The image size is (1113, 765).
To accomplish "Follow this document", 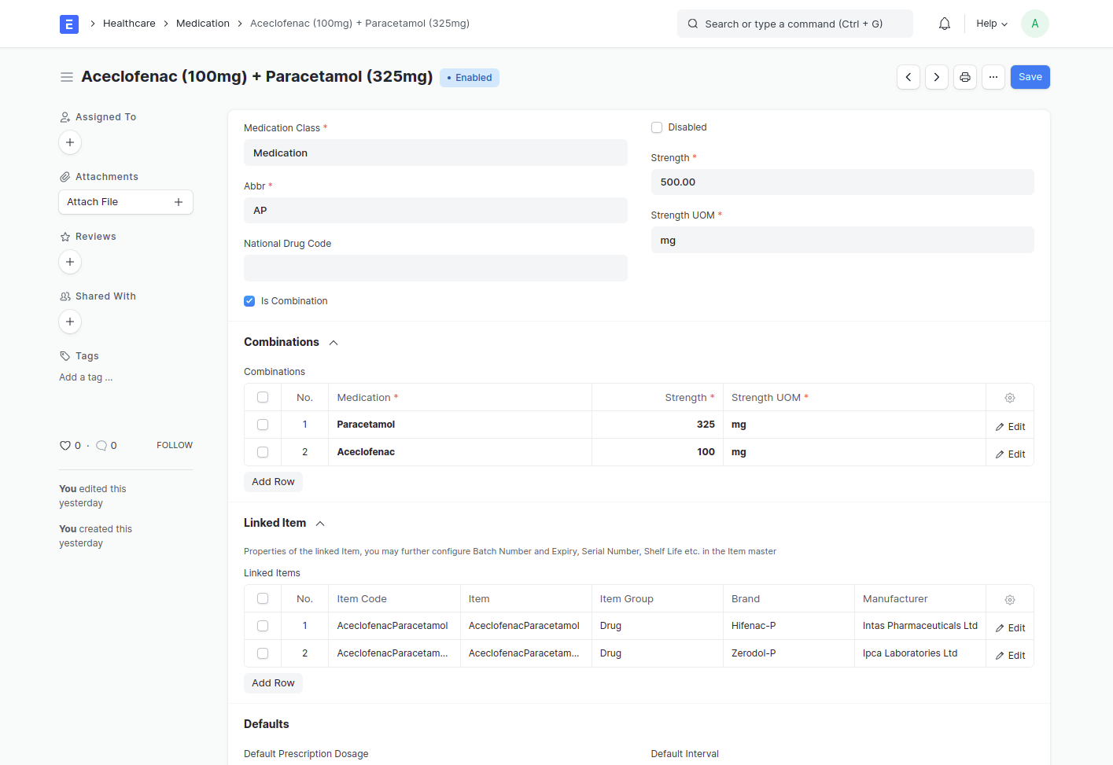I will click(x=175, y=445).
